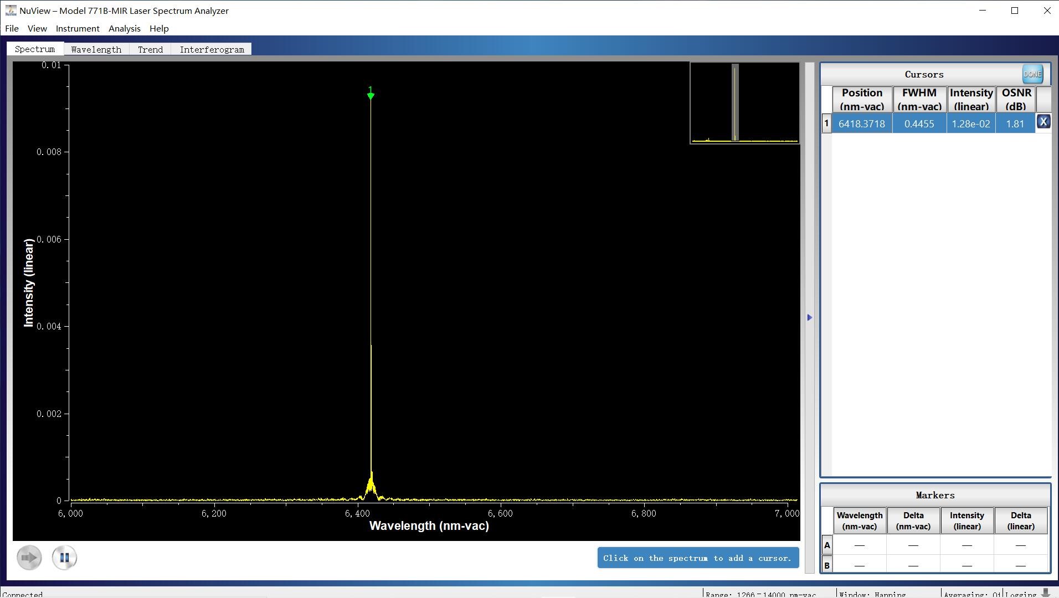Screen dimensions: 1059x598
Task: Select the green cursor 1 marker on peak
Action: tap(371, 94)
